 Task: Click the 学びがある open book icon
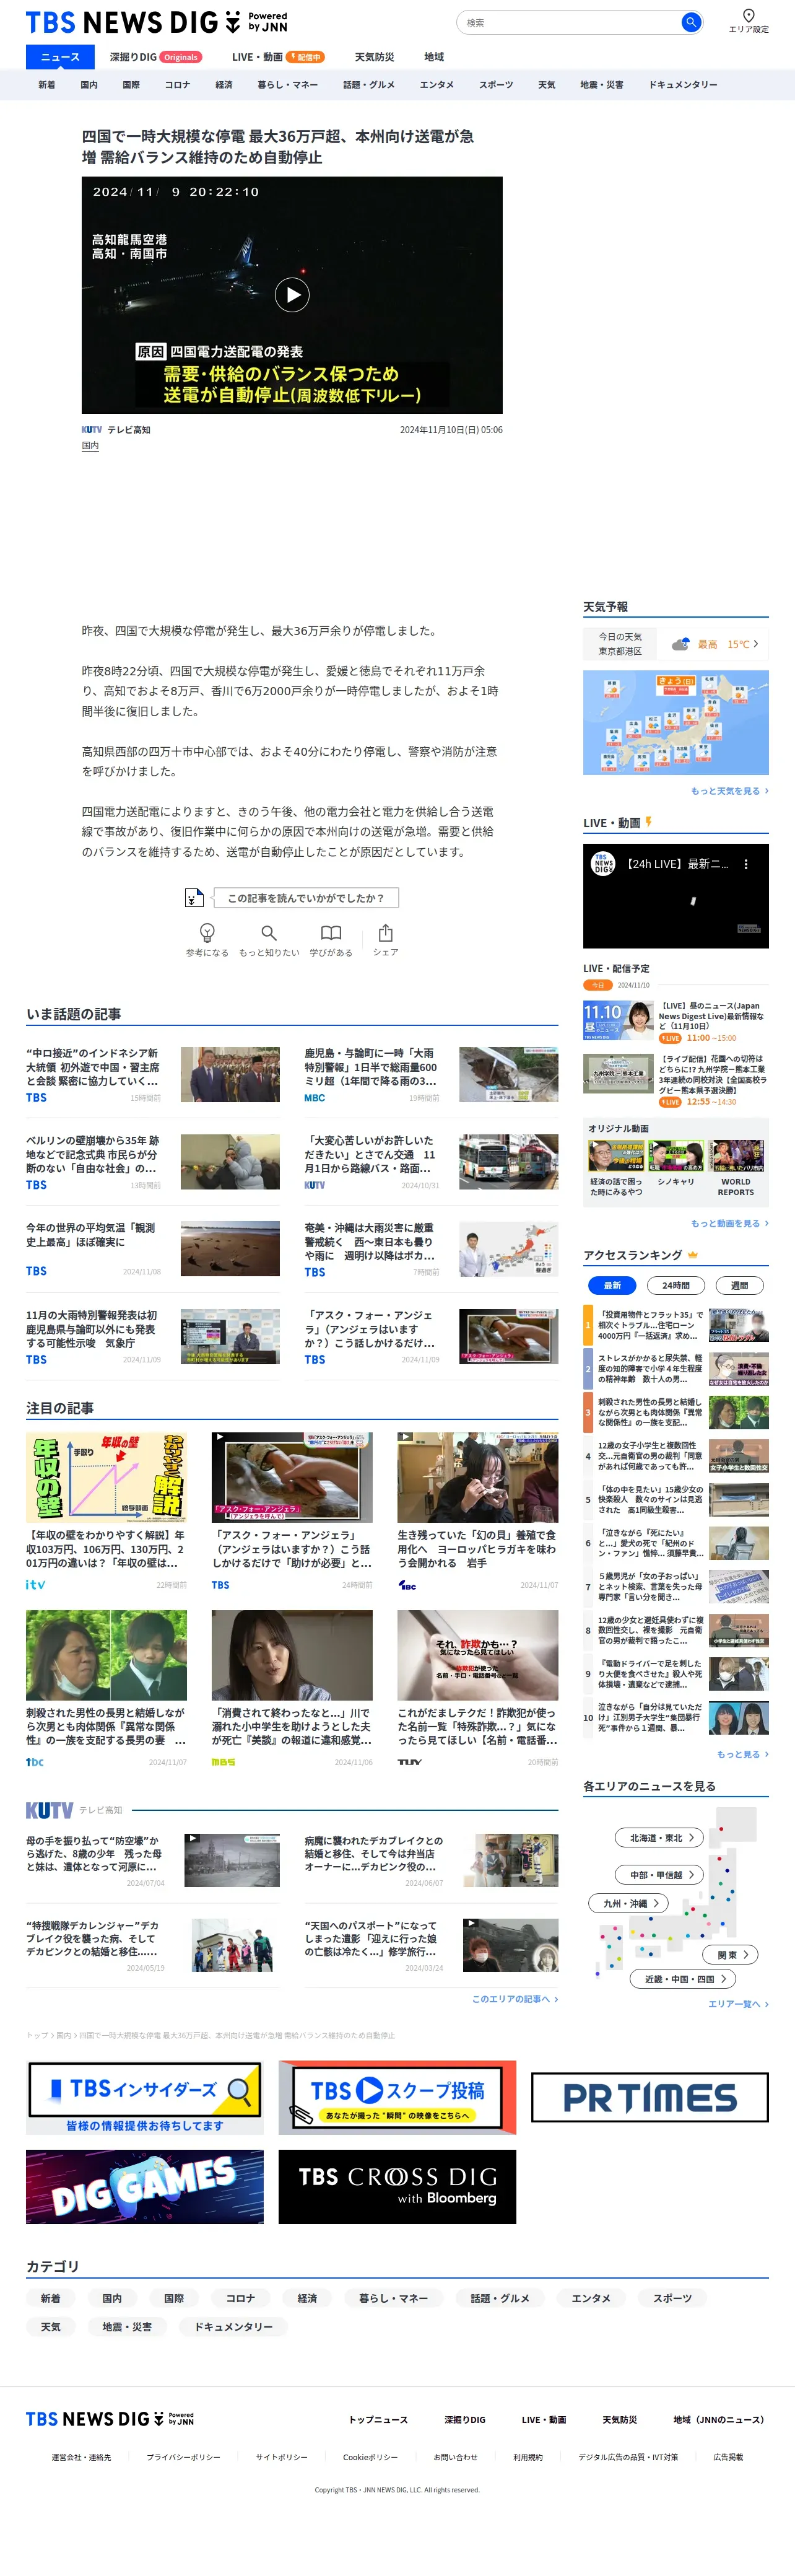(x=331, y=932)
